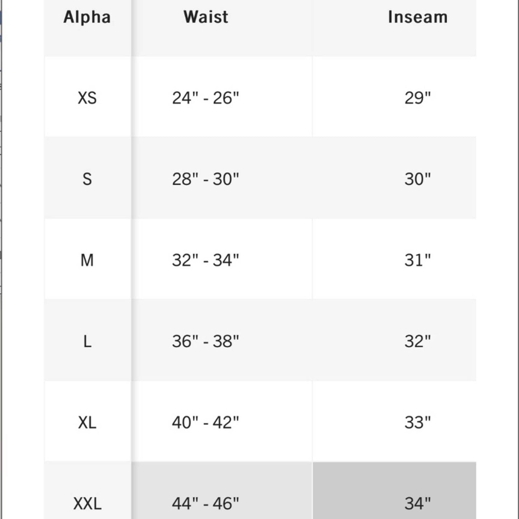Click the 32" - 34" waist value
The image size is (519, 519).
pyautogui.click(x=205, y=260)
